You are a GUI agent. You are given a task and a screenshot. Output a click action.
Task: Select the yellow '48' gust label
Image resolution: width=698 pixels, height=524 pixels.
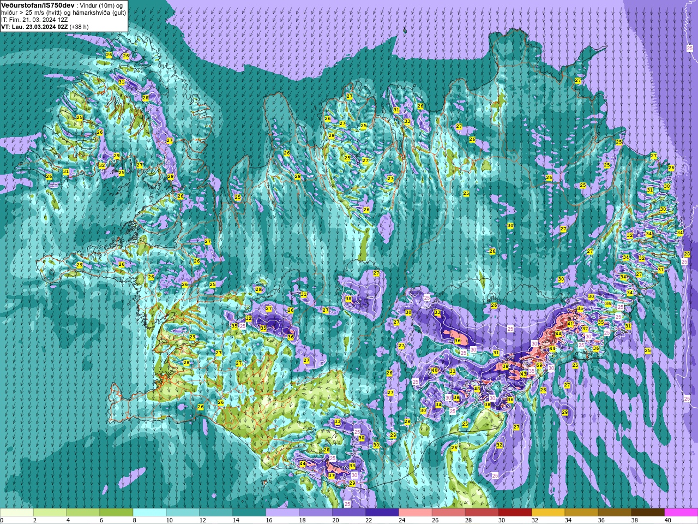pos(477,389)
